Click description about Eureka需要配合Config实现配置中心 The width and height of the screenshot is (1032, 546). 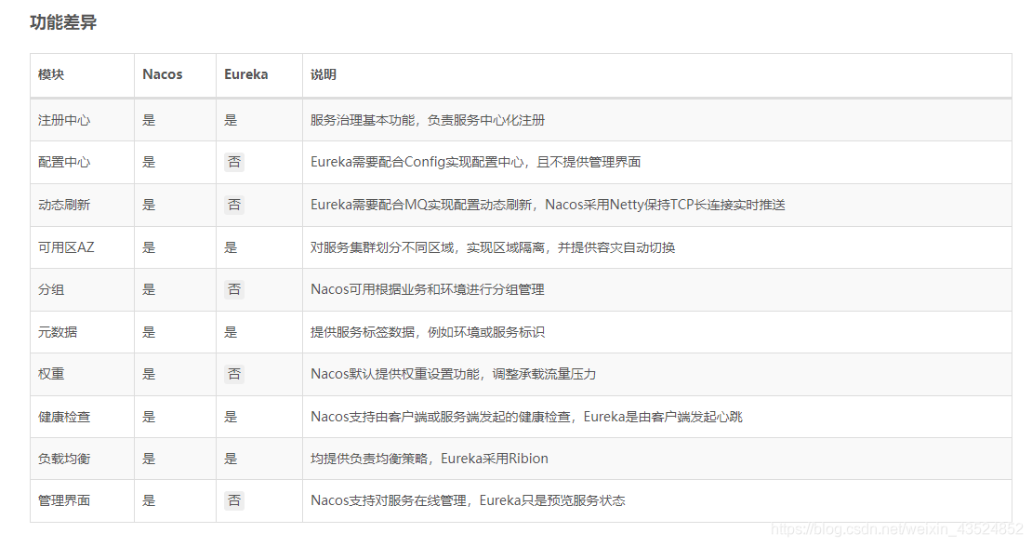click(x=475, y=162)
